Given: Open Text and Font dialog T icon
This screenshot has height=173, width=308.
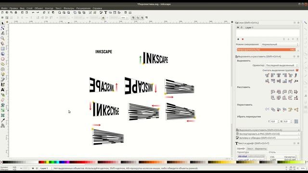Looking at the screenshot, I should [105, 12].
